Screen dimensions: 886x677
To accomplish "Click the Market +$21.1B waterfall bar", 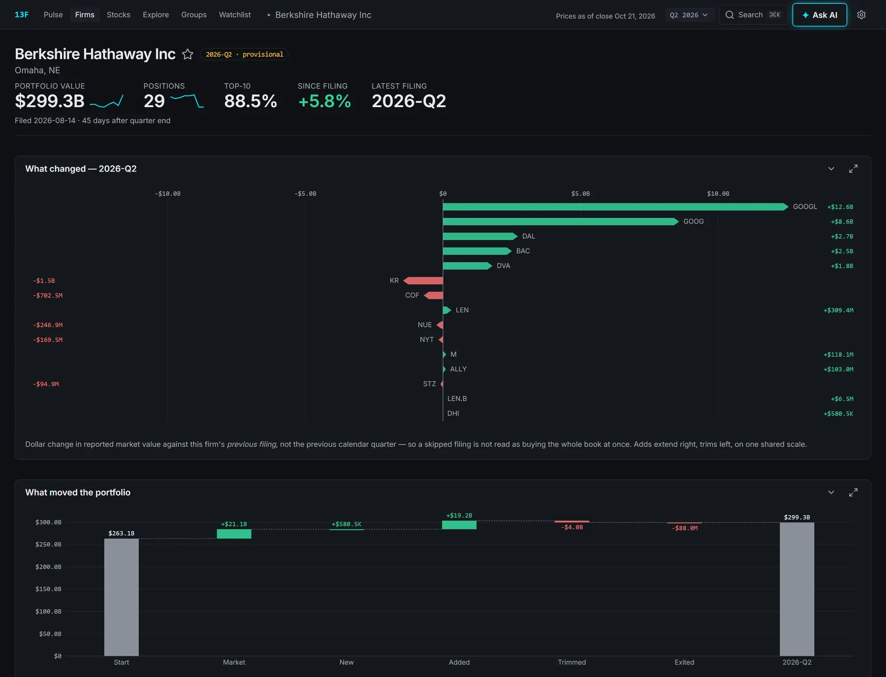I will point(234,534).
